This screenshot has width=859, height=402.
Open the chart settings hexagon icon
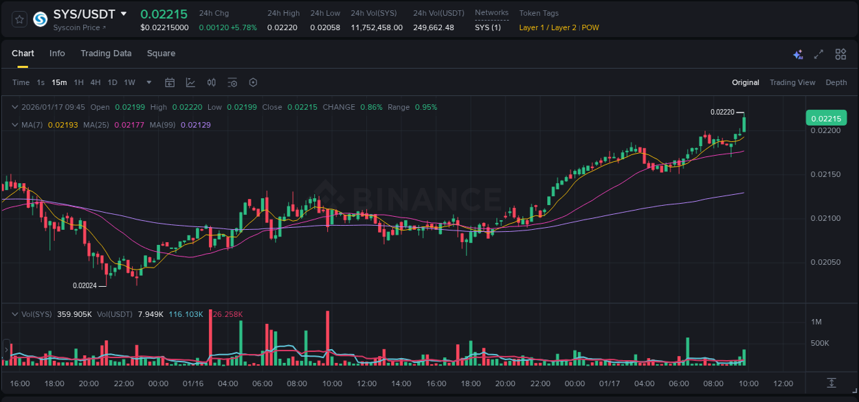click(253, 82)
